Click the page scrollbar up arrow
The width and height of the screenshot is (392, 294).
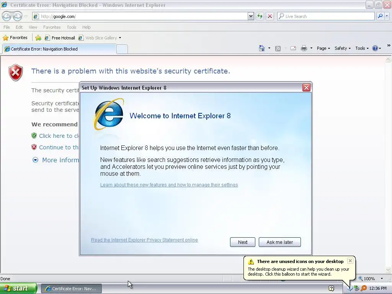[388, 59]
